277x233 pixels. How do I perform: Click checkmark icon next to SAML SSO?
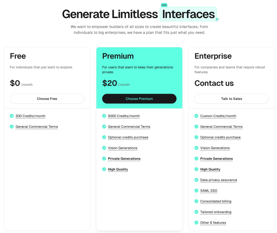click(x=196, y=191)
